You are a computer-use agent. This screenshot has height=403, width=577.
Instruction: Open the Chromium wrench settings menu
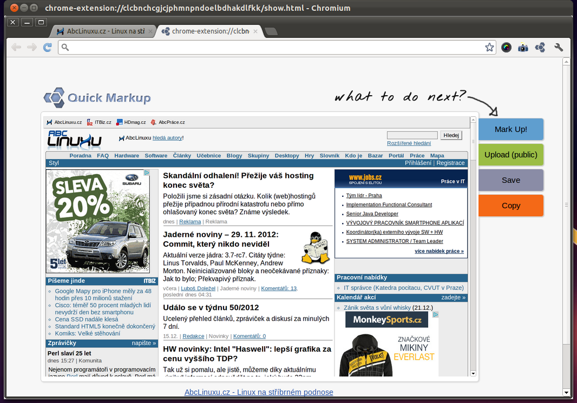tap(559, 48)
